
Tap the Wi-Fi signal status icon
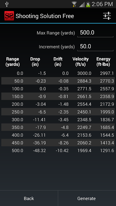pyautogui.click(x=74, y=4)
